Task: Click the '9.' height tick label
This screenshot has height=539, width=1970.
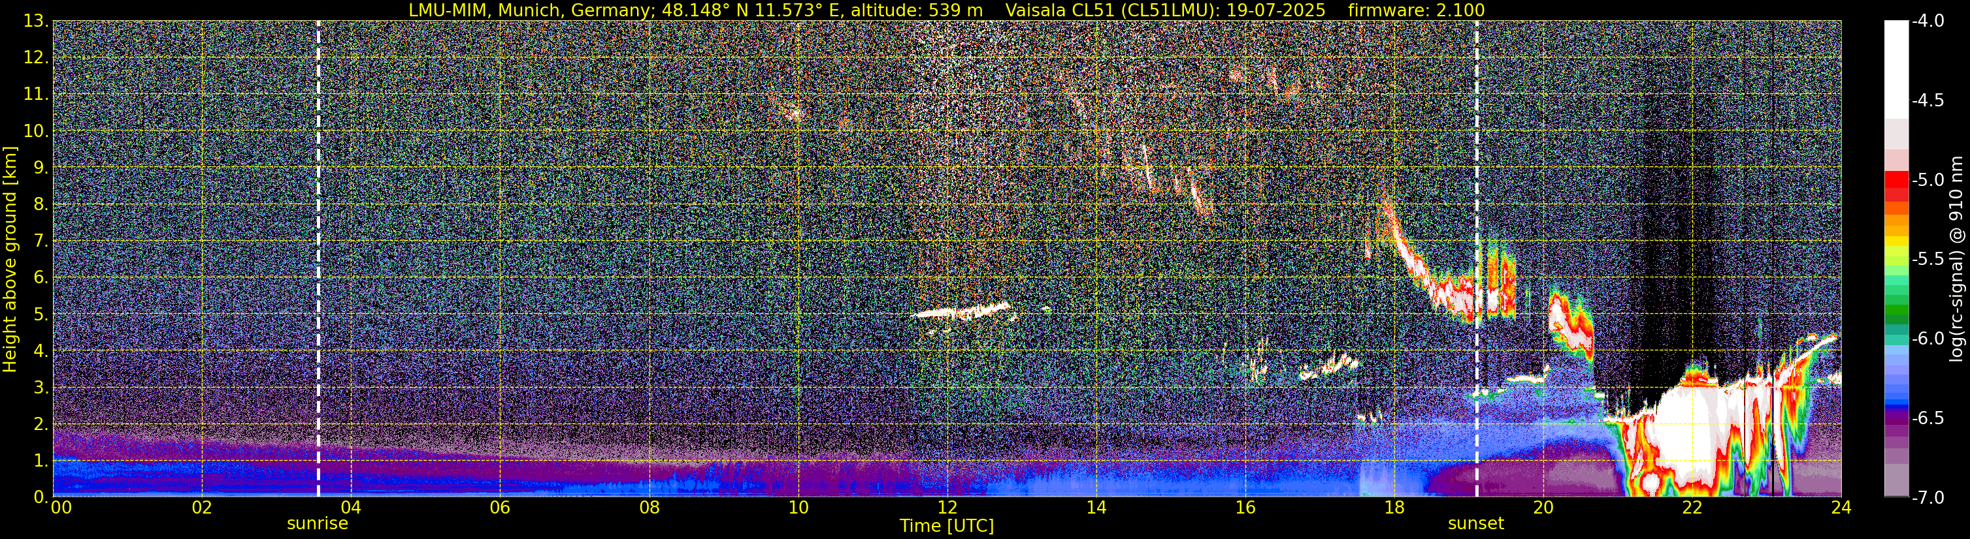Action: [x=42, y=168]
